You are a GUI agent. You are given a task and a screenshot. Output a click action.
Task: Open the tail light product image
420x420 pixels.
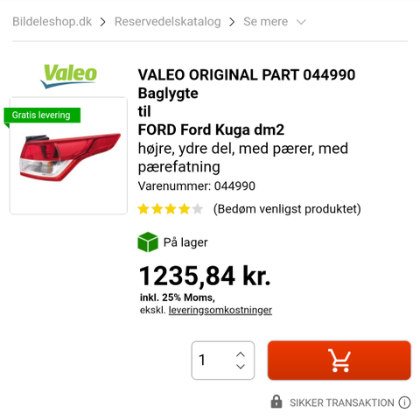(69, 157)
